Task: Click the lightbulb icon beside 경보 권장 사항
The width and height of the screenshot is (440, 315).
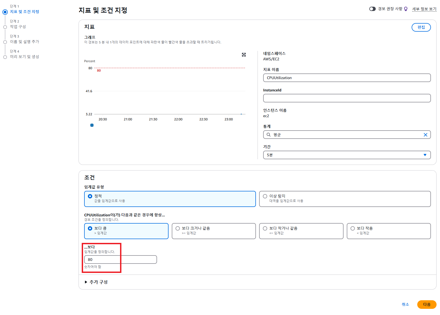Action: [x=406, y=9]
